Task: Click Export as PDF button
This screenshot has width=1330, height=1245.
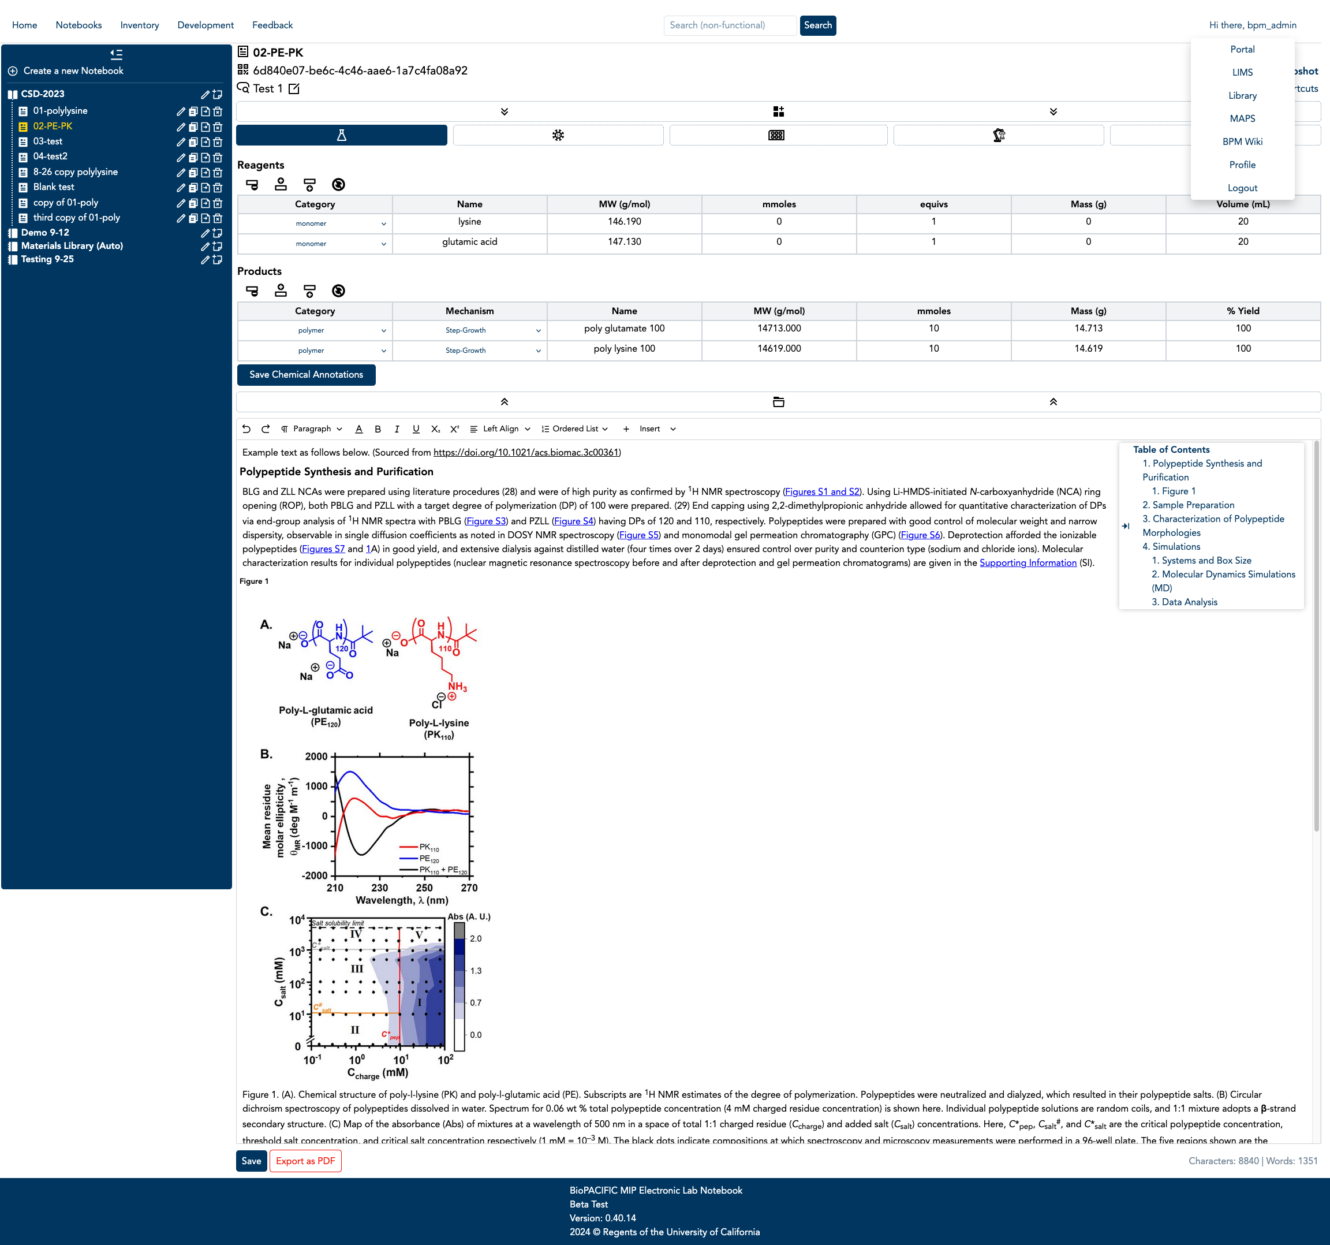Action: [x=305, y=1161]
